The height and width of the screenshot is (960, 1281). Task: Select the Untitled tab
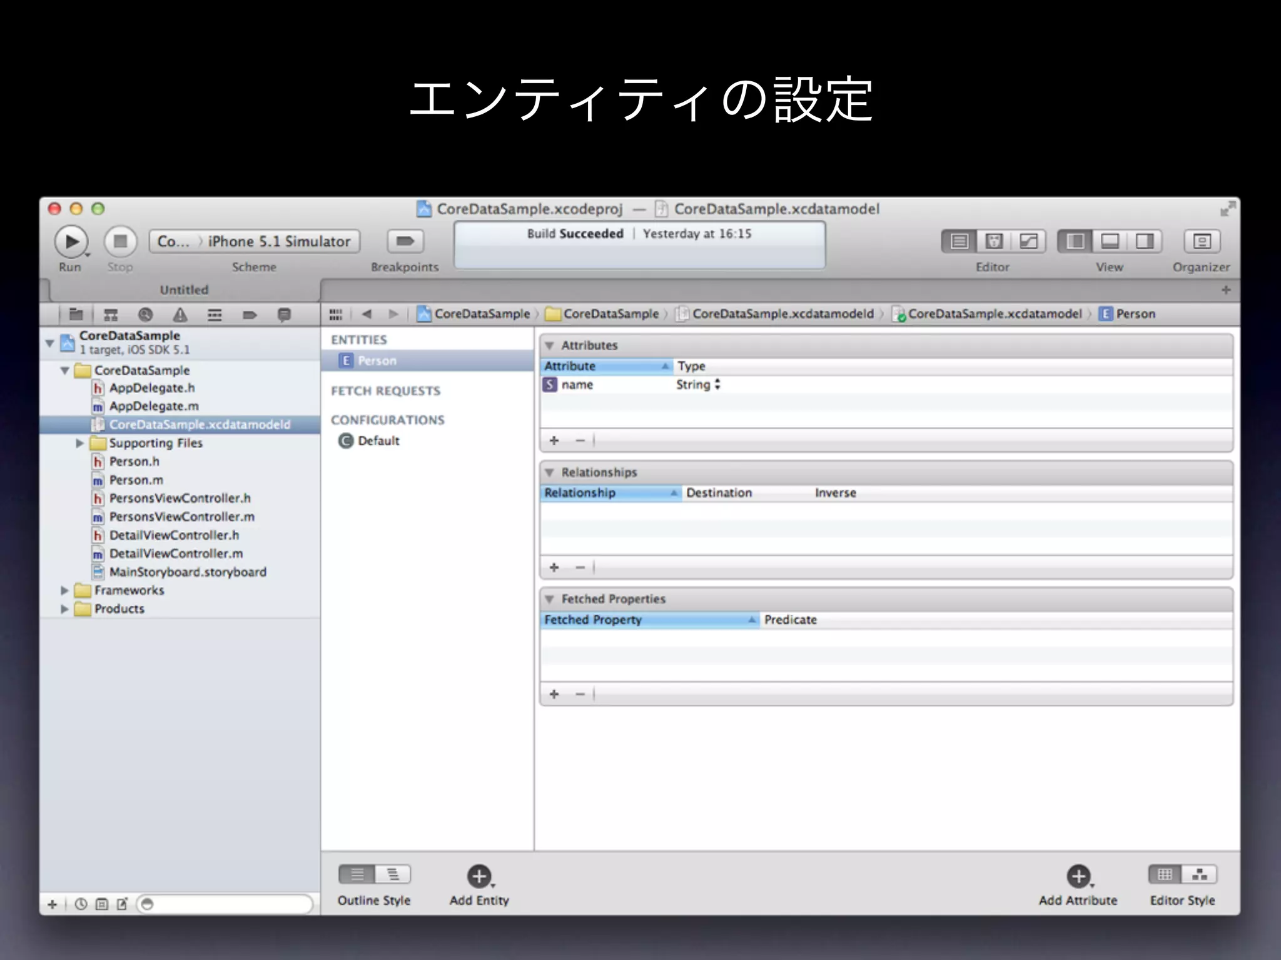184,290
